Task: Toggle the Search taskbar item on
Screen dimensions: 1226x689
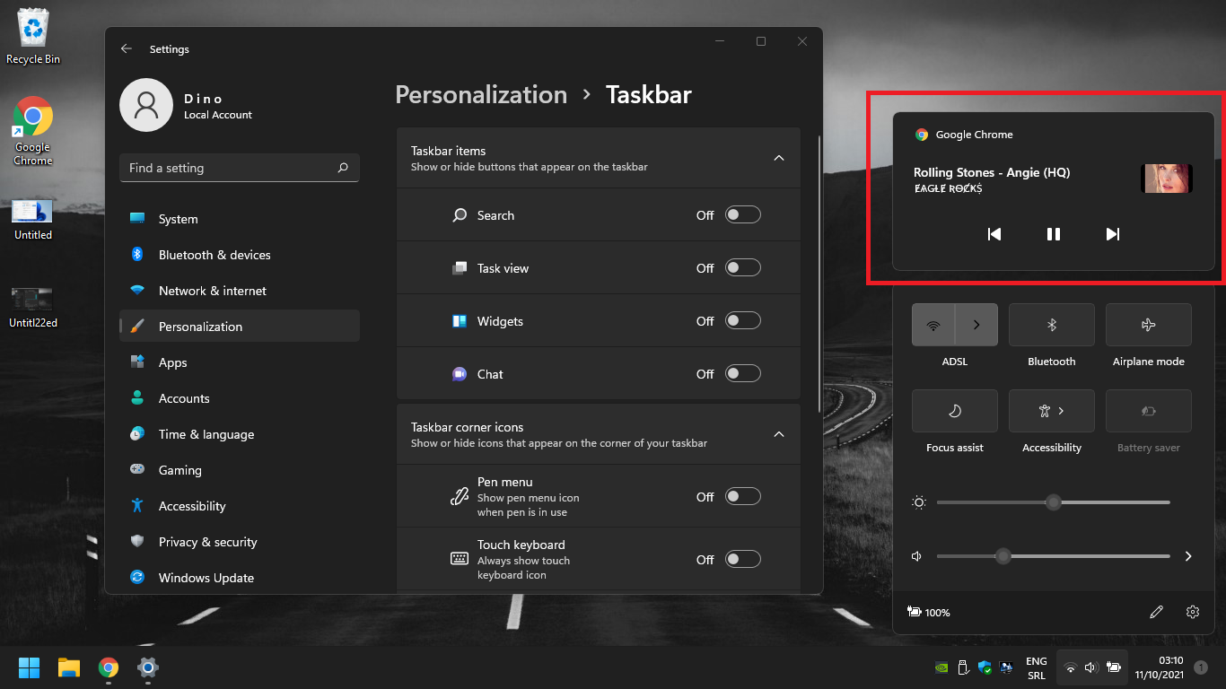Action: click(742, 215)
